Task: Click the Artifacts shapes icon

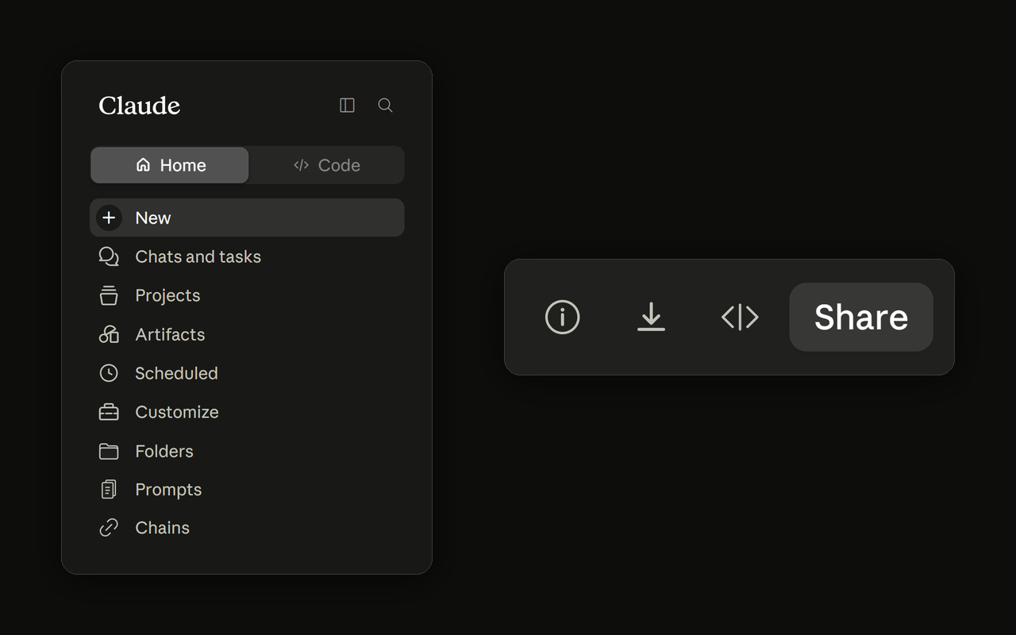Action: click(109, 334)
